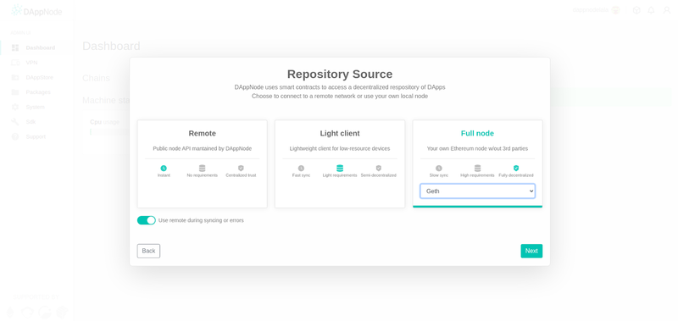Screen dimensions: 678x321
Task: Click the Dashboard grid icon in sidebar
Action: click(x=15, y=47)
